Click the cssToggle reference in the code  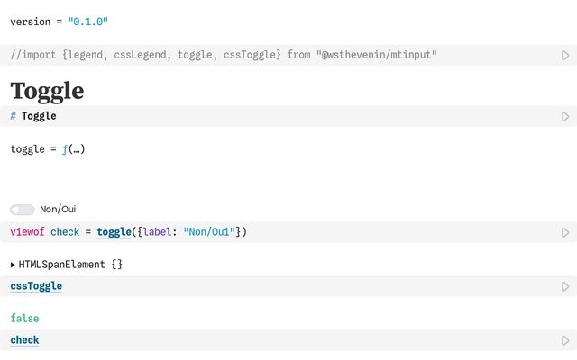coord(36,286)
